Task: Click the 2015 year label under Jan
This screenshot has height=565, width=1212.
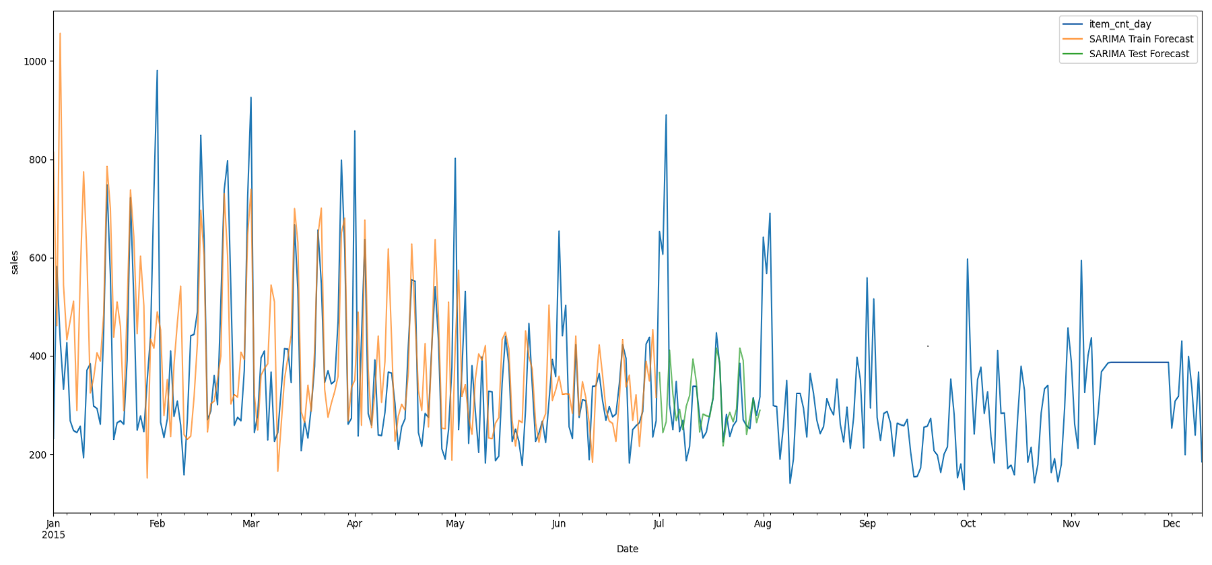Action: click(53, 535)
